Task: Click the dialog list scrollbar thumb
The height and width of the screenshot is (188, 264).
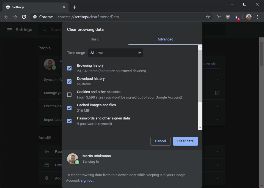Action: [200, 76]
